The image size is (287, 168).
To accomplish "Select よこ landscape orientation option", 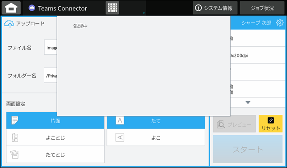I will coord(156,137).
